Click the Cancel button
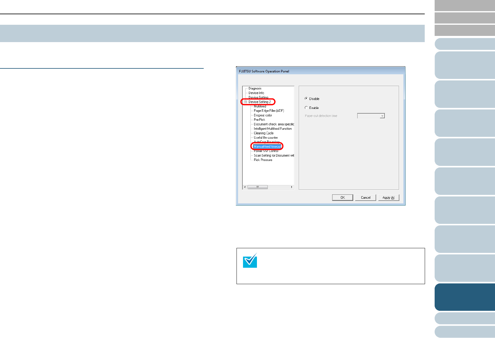Image resolution: width=495 pixels, height=338 pixels. (366, 197)
